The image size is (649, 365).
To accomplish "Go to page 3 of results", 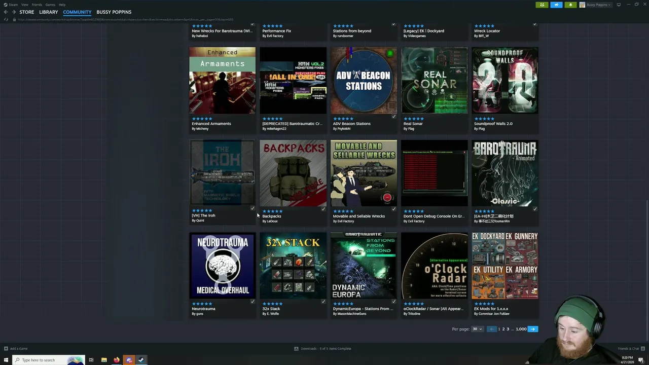I will pos(508,329).
